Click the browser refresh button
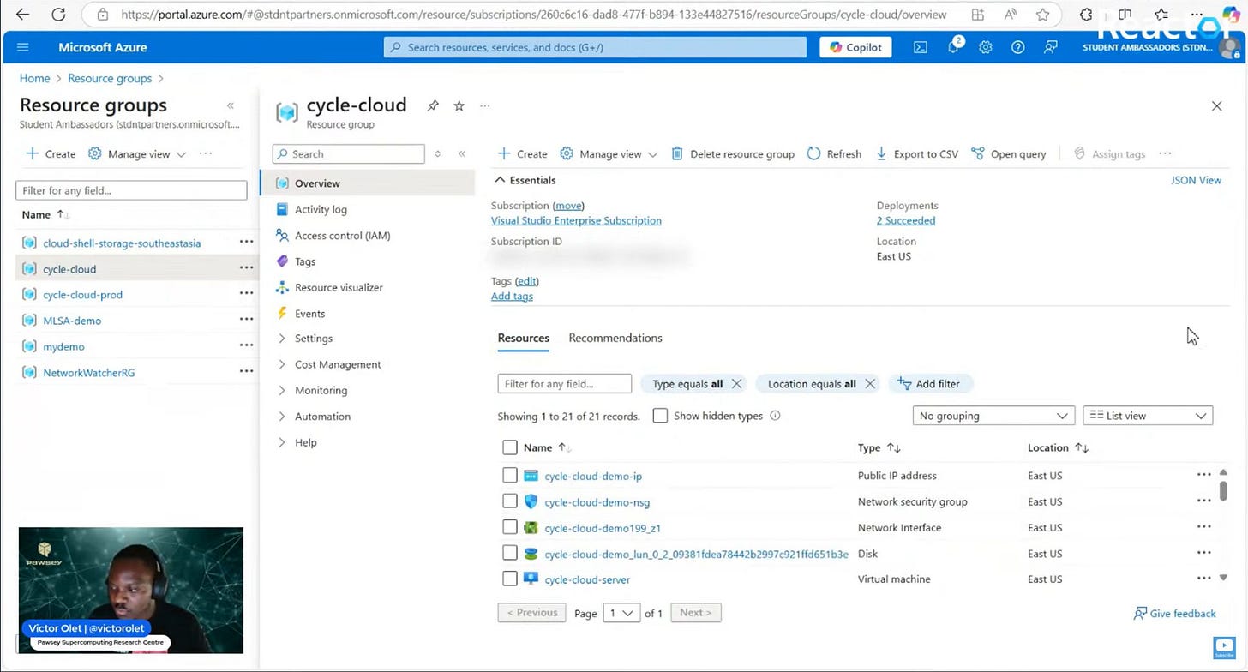This screenshot has height=672, width=1248. [58, 15]
